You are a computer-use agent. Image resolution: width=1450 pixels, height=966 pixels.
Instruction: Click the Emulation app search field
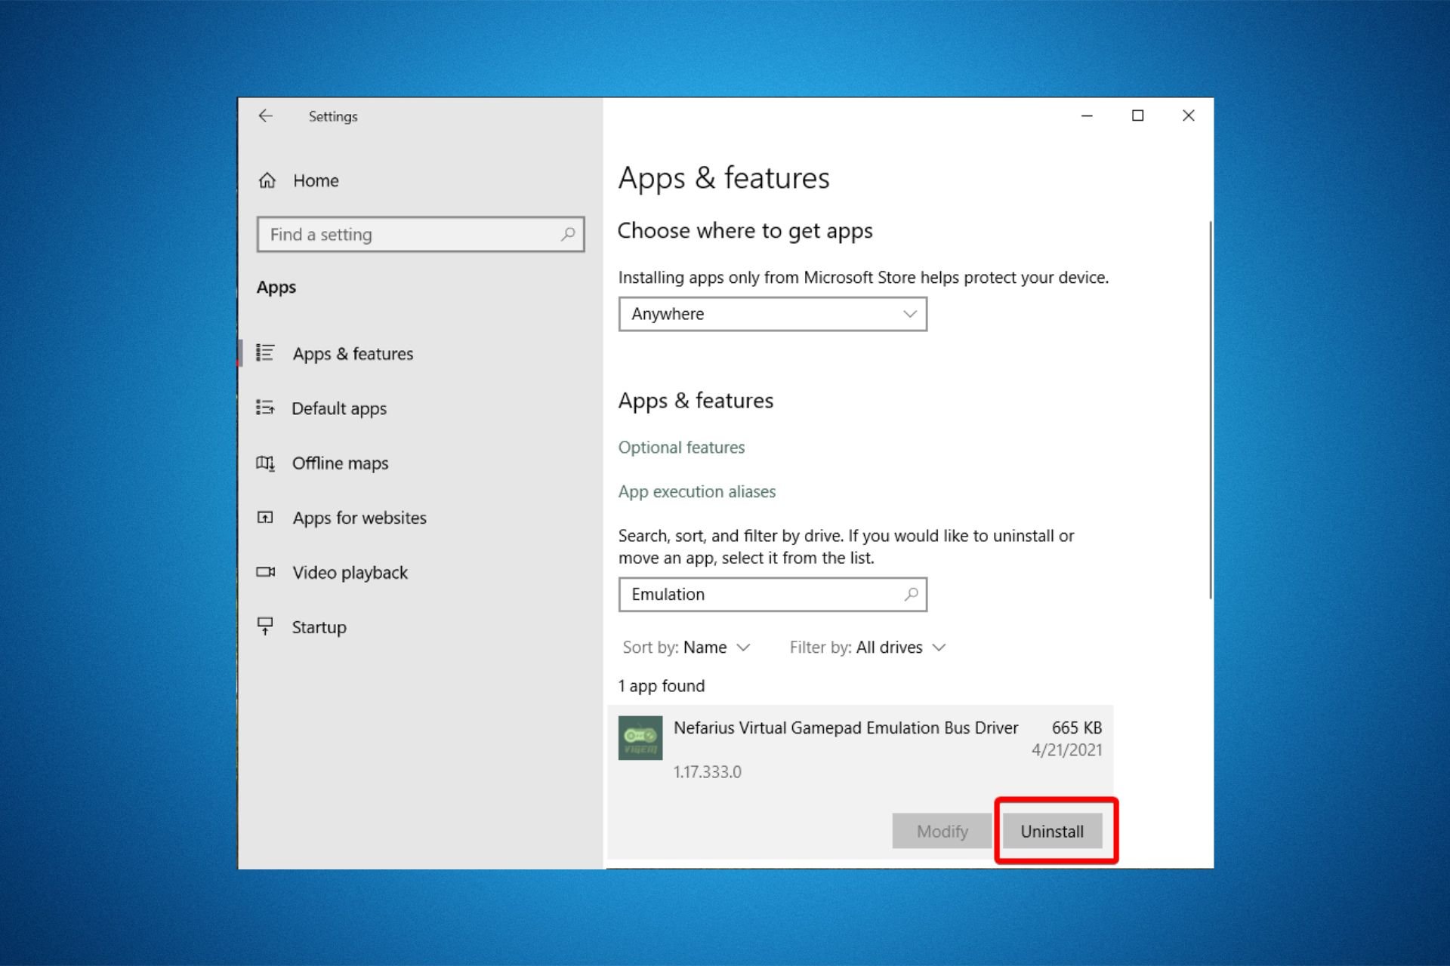(x=773, y=595)
